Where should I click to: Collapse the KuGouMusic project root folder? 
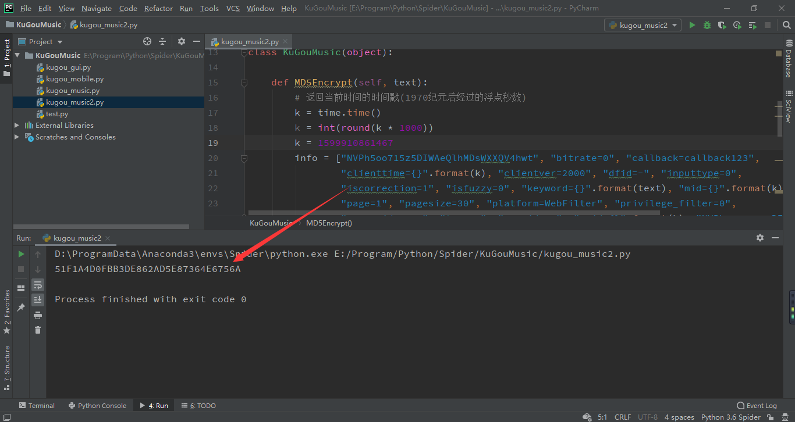18,55
